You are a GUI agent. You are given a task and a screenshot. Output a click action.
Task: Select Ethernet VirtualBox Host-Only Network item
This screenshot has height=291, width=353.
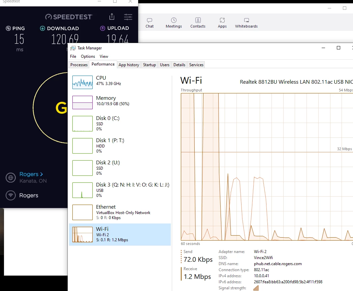(x=120, y=212)
